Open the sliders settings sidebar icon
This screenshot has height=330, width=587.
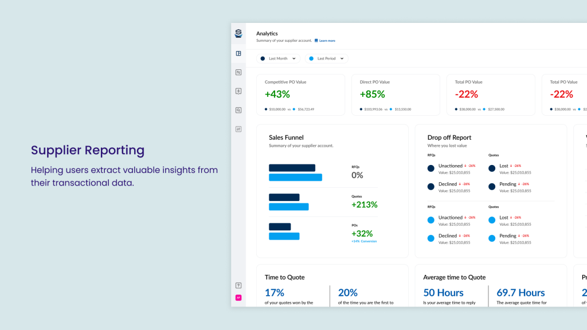point(238,129)
